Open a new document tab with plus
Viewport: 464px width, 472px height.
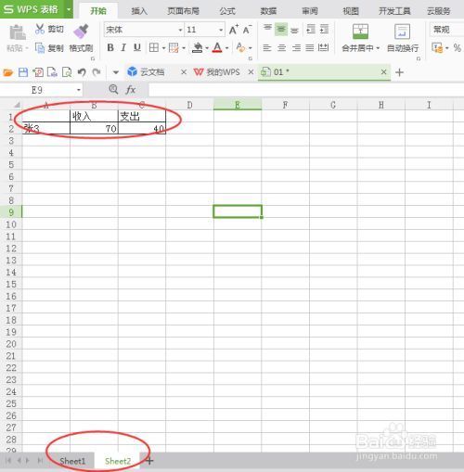pyautogui.click(x=399, y=72)
